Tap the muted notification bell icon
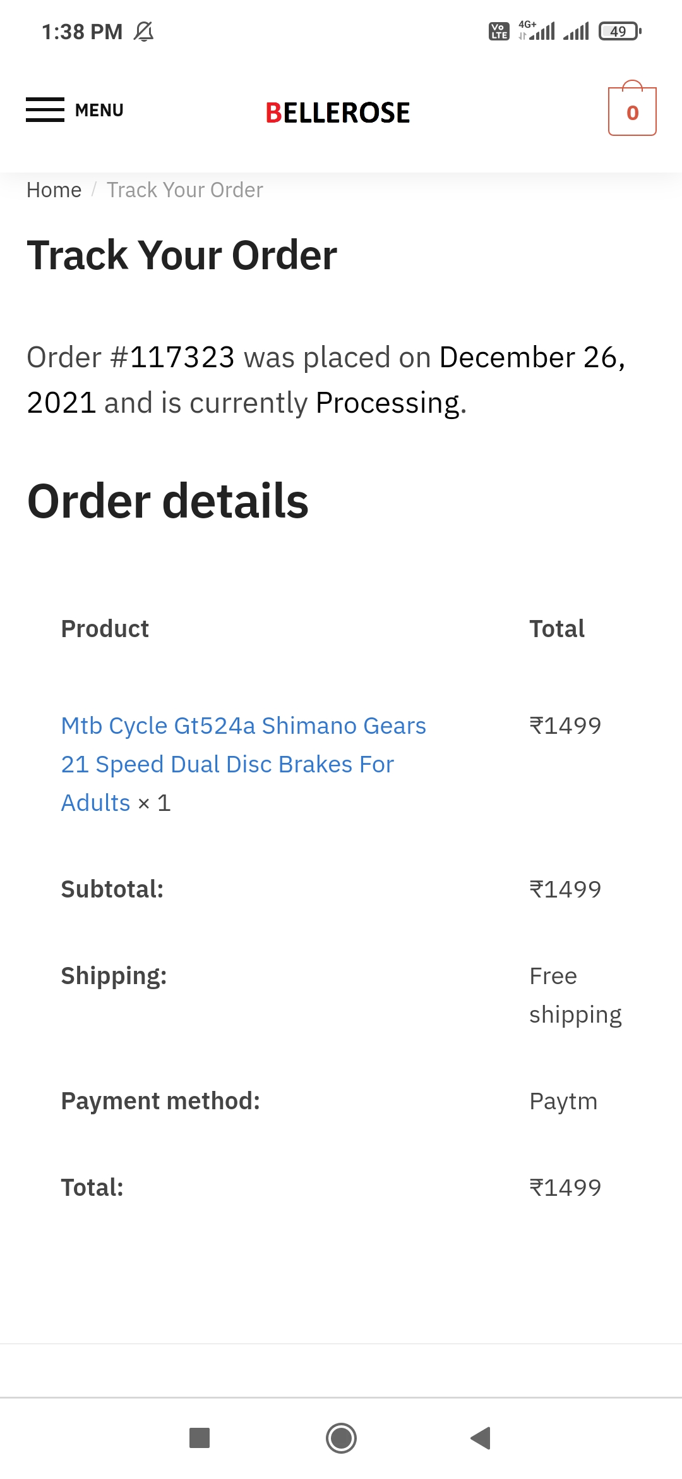The width and height of the screenshot is (682, 1479). [x=144, y=32]
